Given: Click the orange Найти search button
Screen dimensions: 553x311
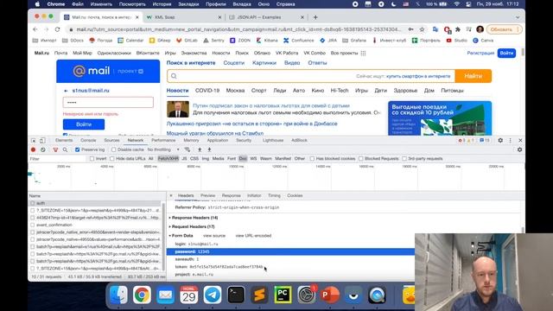Looking at the screenshot, I should click(x=473, y=76).
